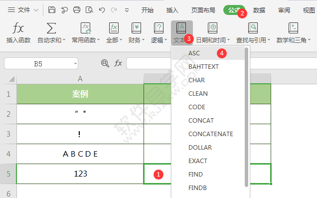
Task: Switch to the 页面布局 tab
Action: (203, 10)
